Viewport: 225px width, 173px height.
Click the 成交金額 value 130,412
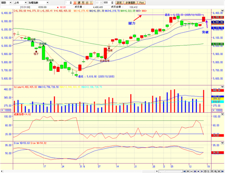tap(134, 7)
